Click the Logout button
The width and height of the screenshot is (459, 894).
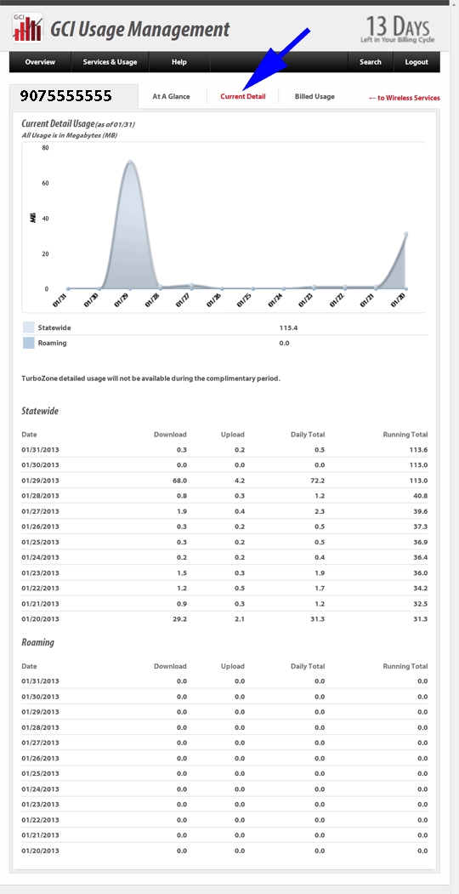point(416,62)
